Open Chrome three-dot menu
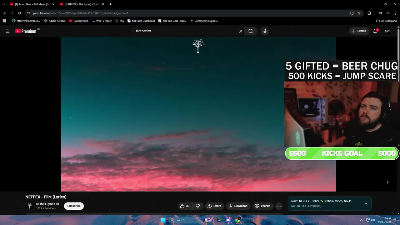The width and height of the screenshot is (400, 225). 395,13
